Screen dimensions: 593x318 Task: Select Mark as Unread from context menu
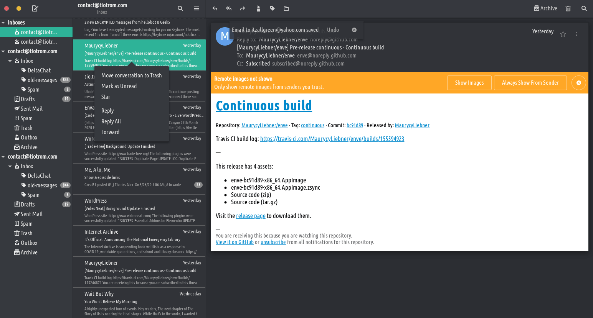119,86
